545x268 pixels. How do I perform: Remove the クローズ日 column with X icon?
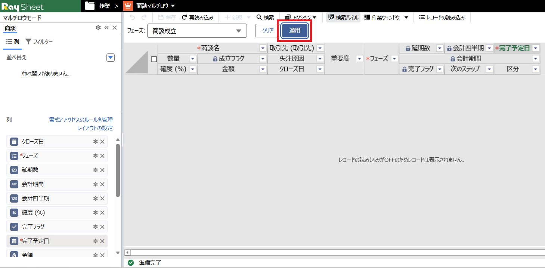pyautogui.click(x=102, y=142)
